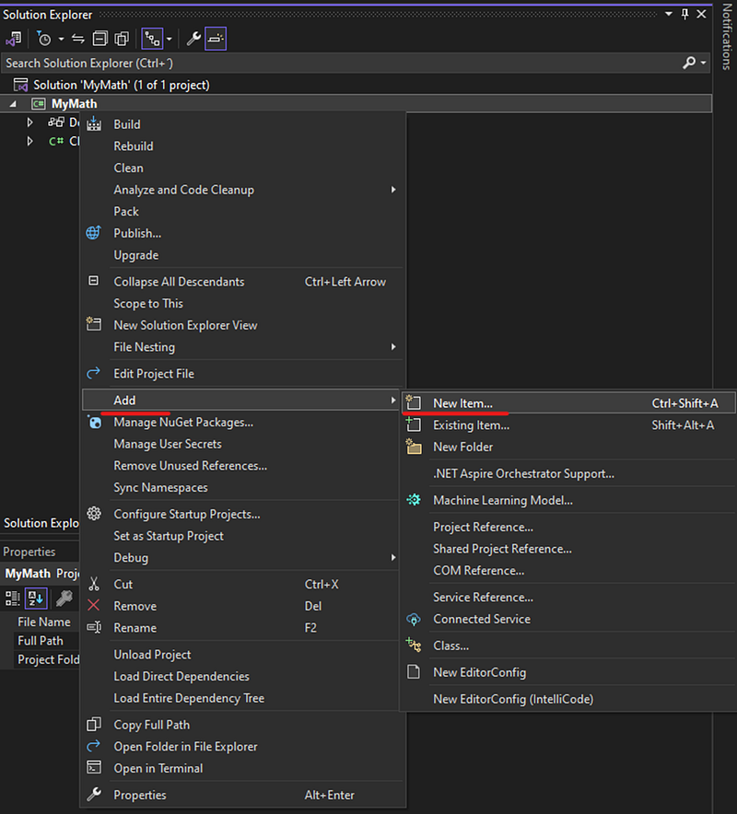
Task: Click Edit Project File
Action: click(x=242, y=374)
